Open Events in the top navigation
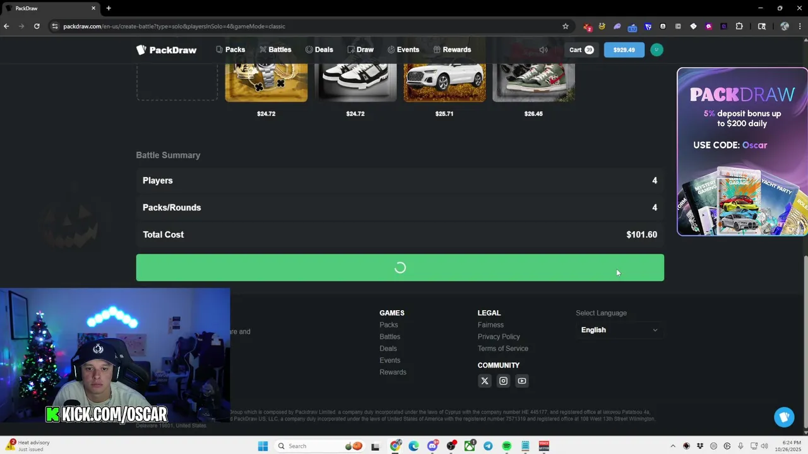 403,50
